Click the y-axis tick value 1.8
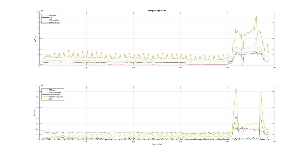303x157 pixels. tap(37, 92)
